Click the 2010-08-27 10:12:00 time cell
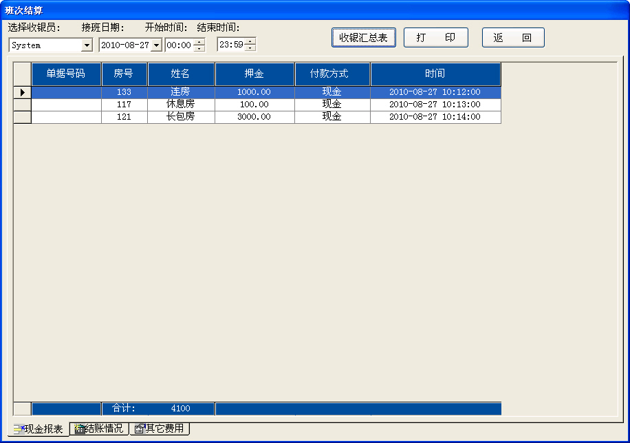The width and height of the screenshot is (630, 443). 435,92
